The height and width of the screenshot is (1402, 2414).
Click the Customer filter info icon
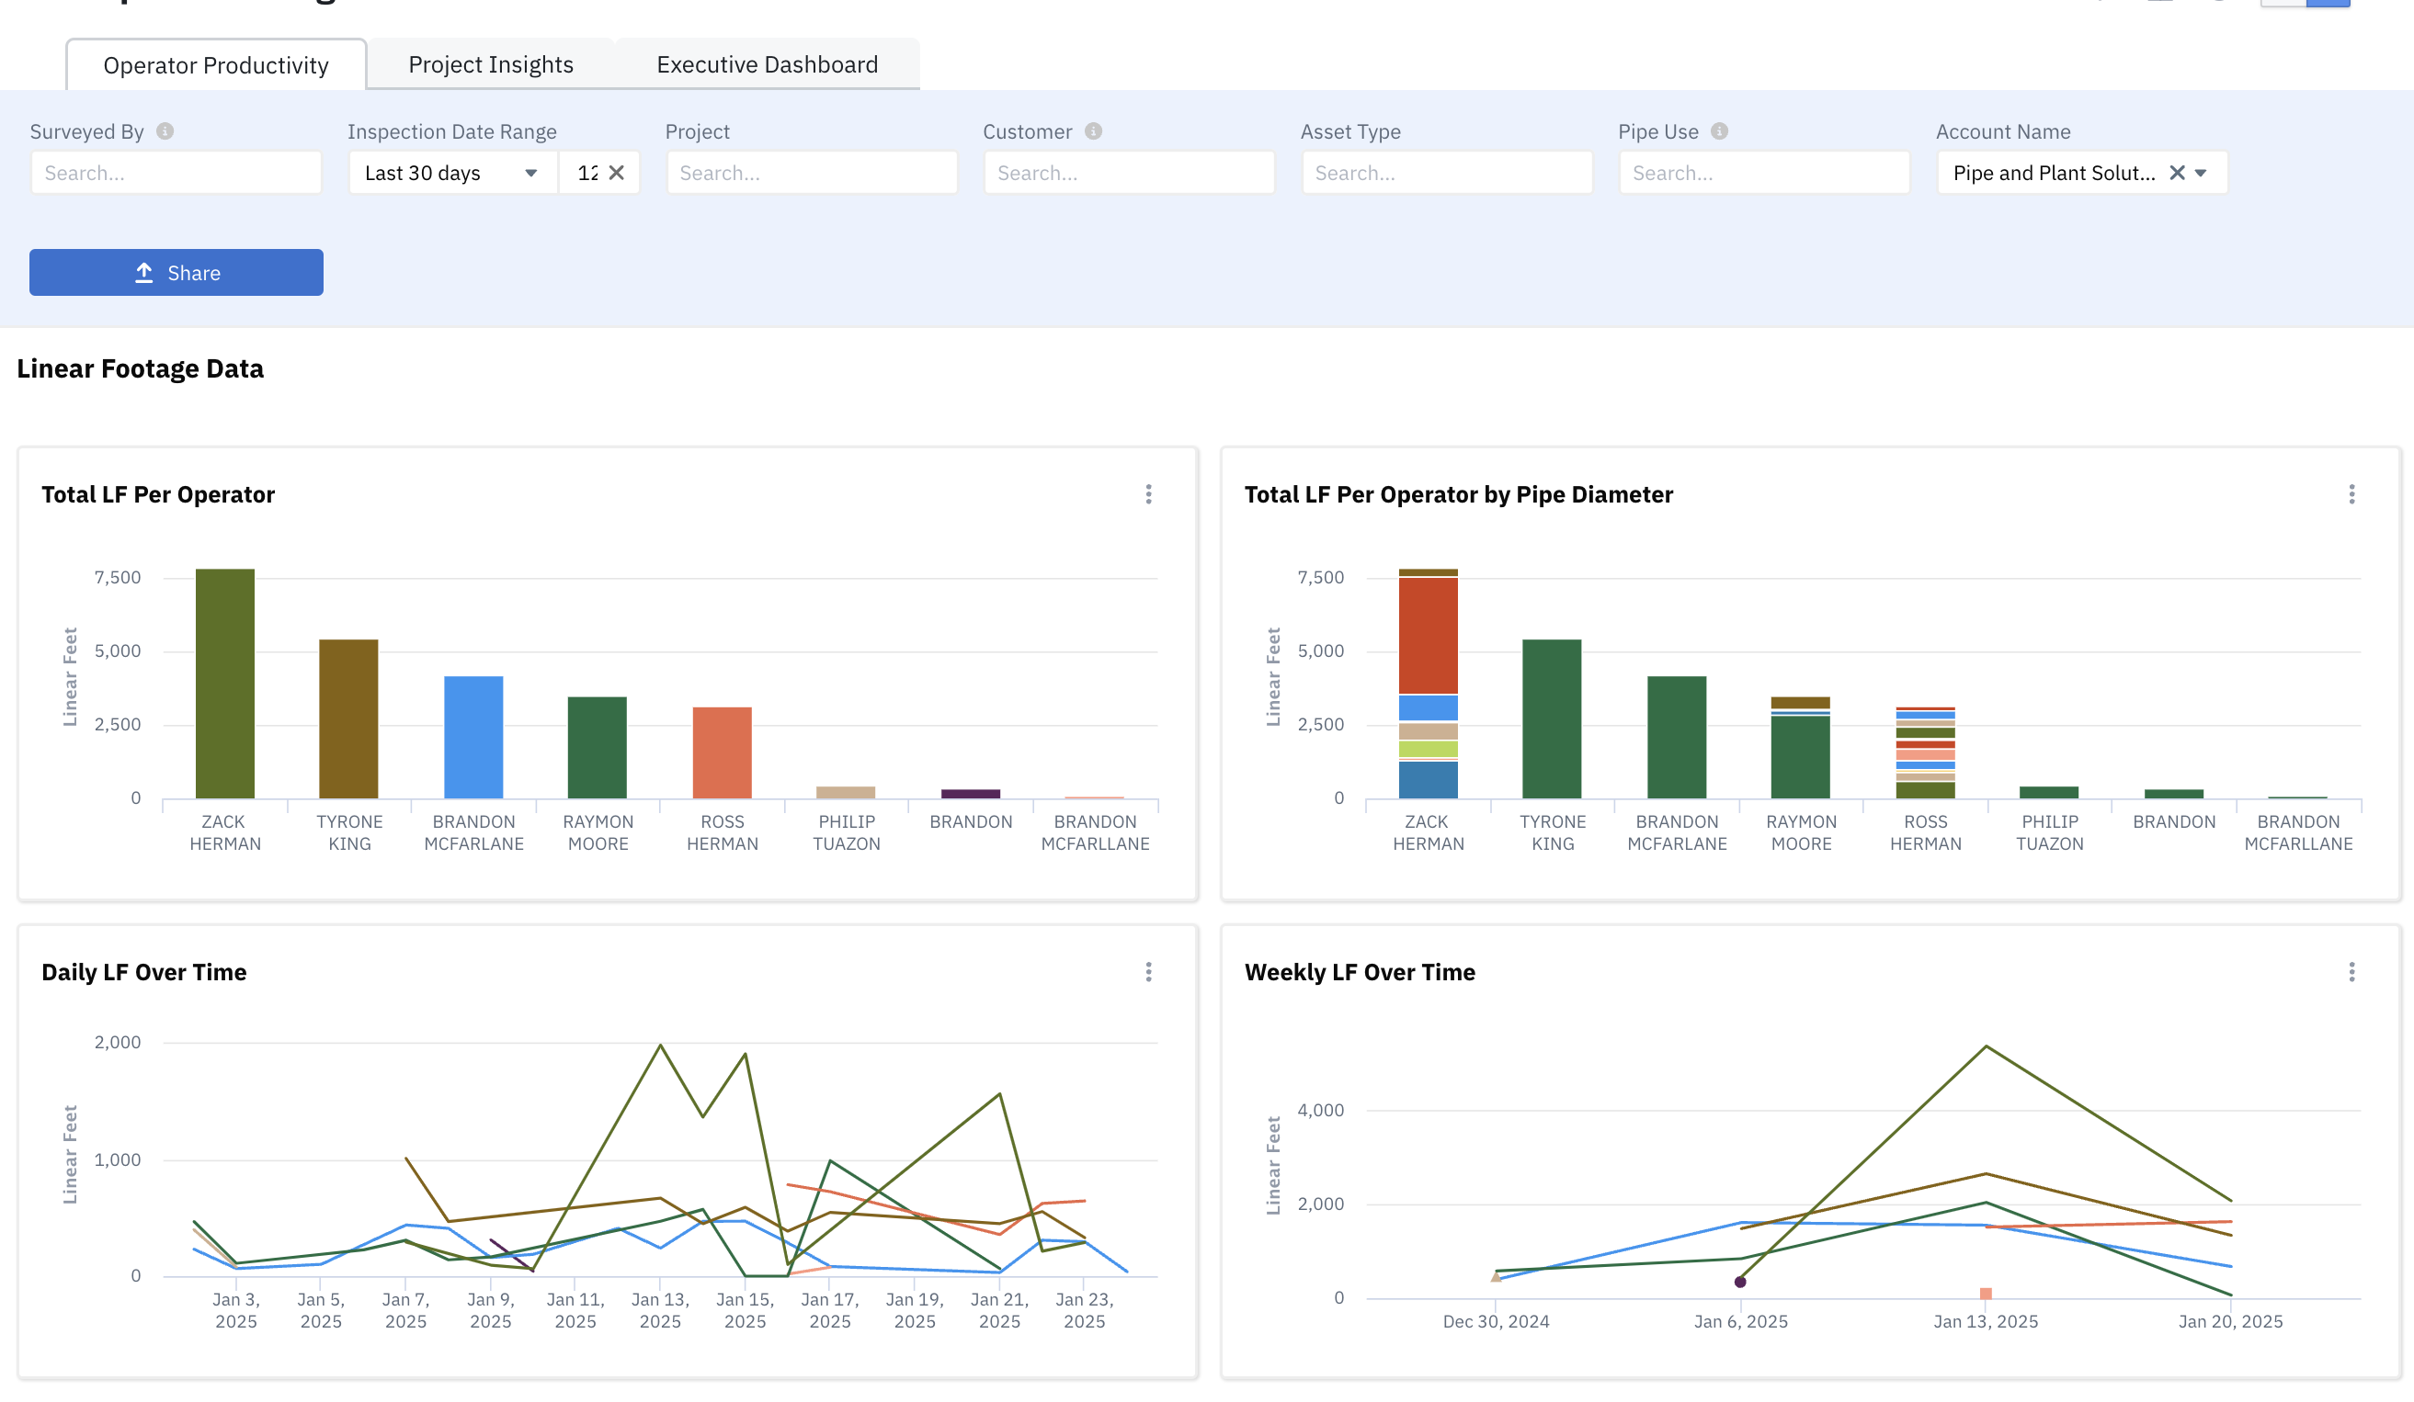tap(1093, 131)
